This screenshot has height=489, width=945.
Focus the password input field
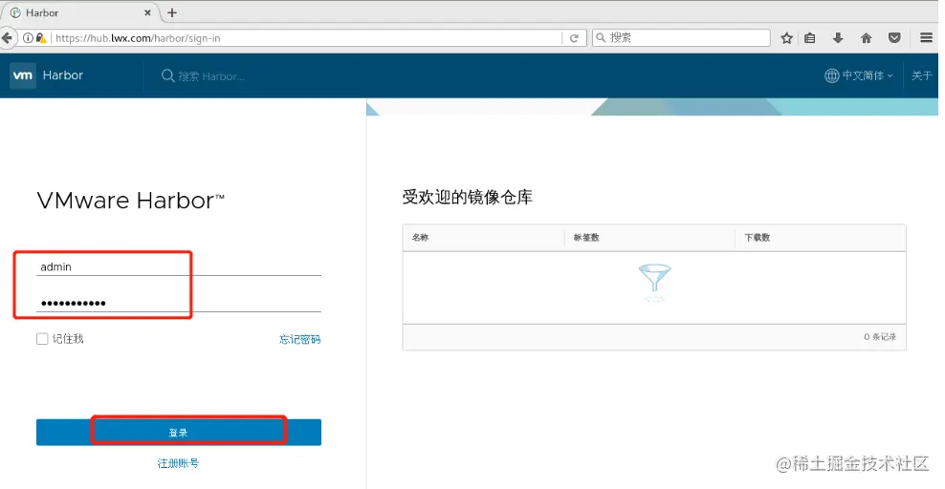click(179, 303)
